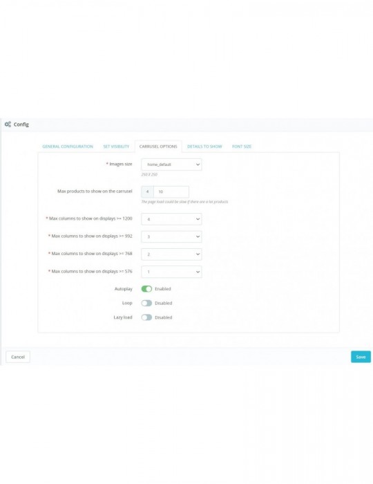Open max columns dropdown for displays >= 1200

pos(171,219)
